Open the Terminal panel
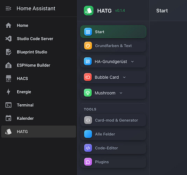187x175 pixels. point(39,105)
